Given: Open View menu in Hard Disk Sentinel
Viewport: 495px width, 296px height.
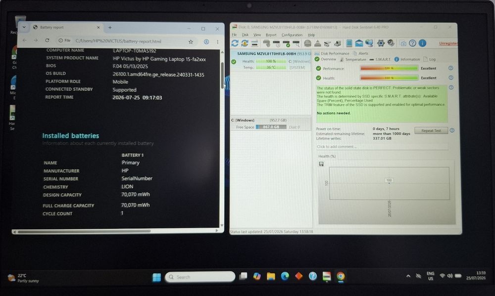Looking at the screenshot, I should (257, 35).
